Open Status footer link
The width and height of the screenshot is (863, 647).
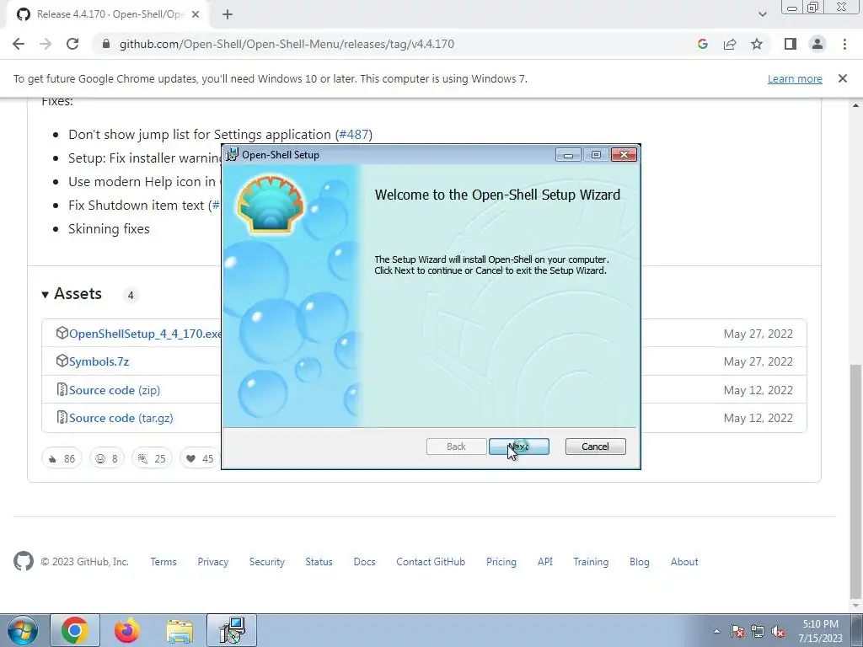click(x=319, y=562)
